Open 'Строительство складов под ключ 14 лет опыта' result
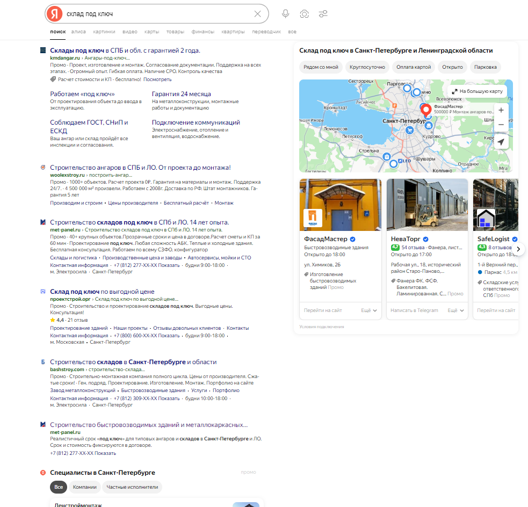The height and width of the screenshot is (507, 528). click(x=140, y=222)
